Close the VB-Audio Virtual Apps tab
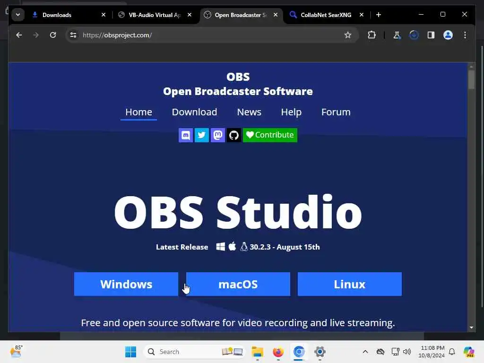 (x=190, y=15)
